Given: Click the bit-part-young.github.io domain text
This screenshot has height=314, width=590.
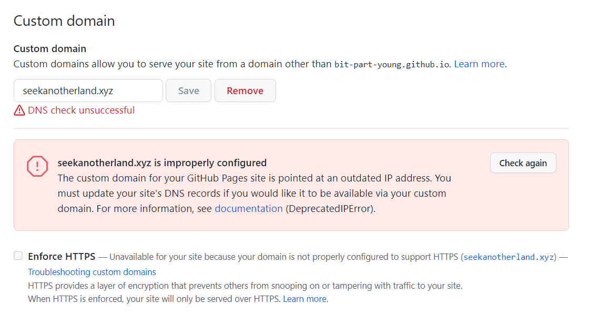Looking at the screenshot, I should click(x=392, y=65).
